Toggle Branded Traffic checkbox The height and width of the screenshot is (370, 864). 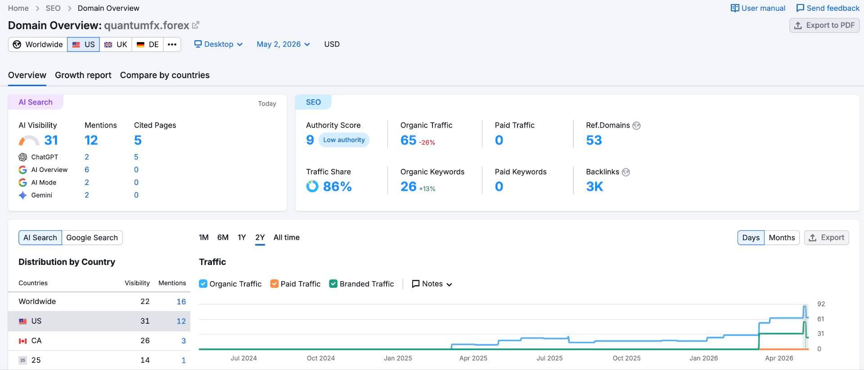pyautogui.click(x=333, y=284)
